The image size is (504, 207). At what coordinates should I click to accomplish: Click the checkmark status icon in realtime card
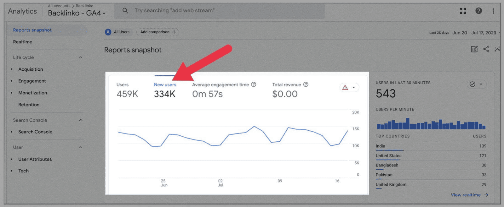[472, 84]
